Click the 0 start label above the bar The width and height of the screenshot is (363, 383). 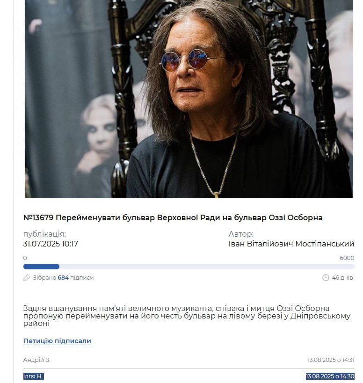click(x=25, y=258)
